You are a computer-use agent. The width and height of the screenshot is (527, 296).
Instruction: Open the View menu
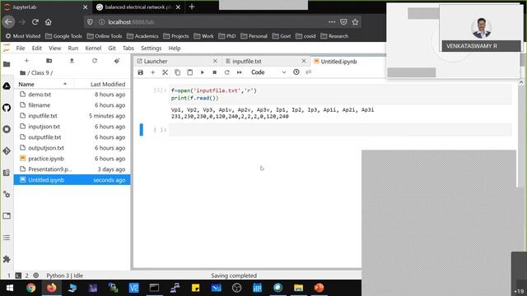click(x=55, y=49)
